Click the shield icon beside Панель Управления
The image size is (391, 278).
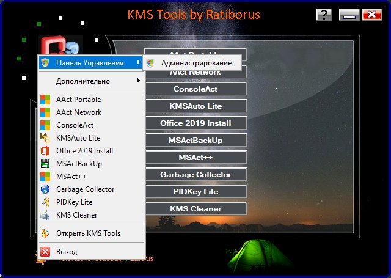[45, 62]
